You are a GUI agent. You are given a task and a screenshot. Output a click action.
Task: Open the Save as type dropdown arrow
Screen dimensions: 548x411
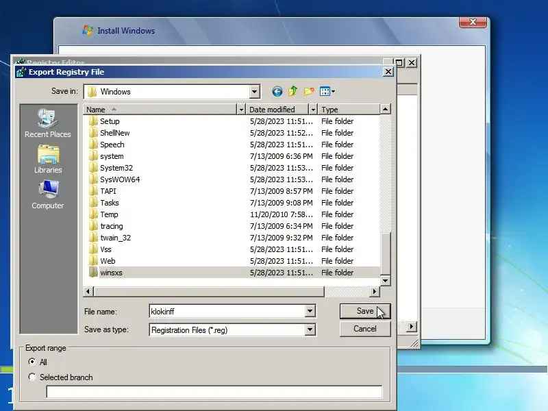310,329
